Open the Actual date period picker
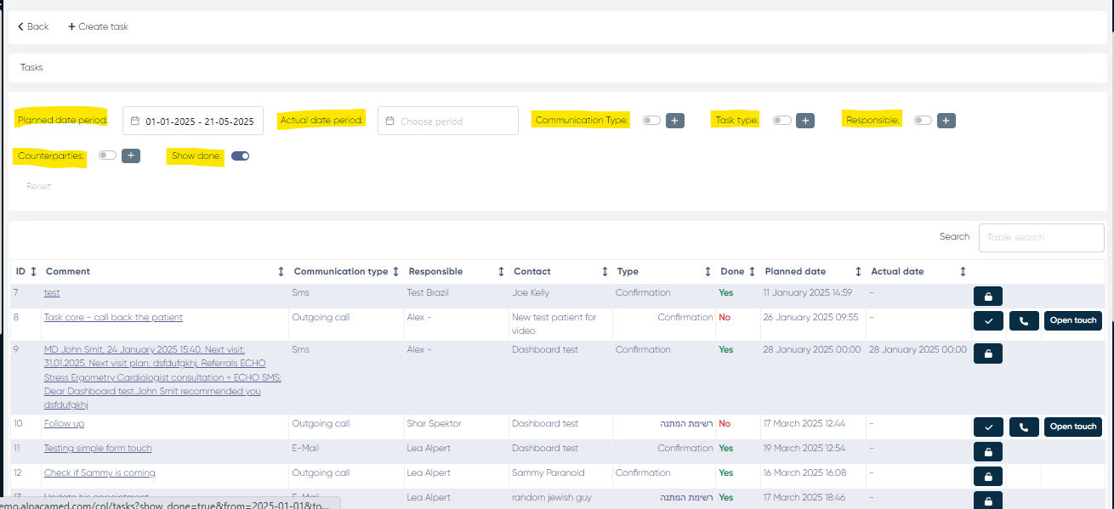 [x=448, y=122]
